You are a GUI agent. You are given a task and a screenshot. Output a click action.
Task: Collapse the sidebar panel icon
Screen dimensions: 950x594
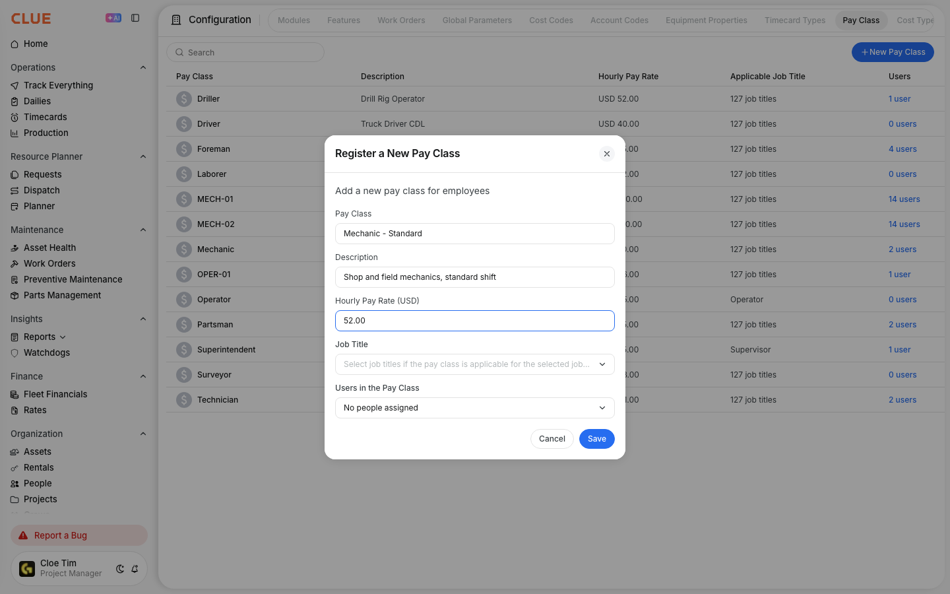(135, 18)
